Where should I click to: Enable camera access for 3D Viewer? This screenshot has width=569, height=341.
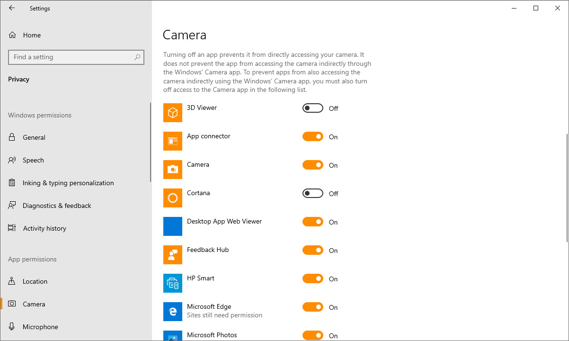313,108
